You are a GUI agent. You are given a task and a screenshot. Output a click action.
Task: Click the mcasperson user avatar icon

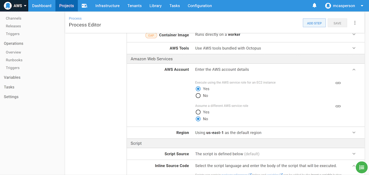pos(328,6)
